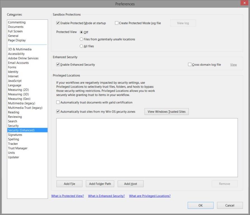
Task: Confirm preferences with the OK button
Action: tap(200, 205)
